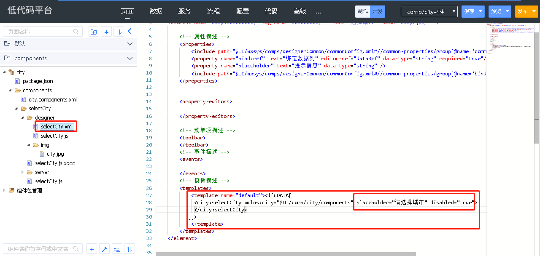
Task: Click the sort icon in top page toolbar
Action: [119, 32]
